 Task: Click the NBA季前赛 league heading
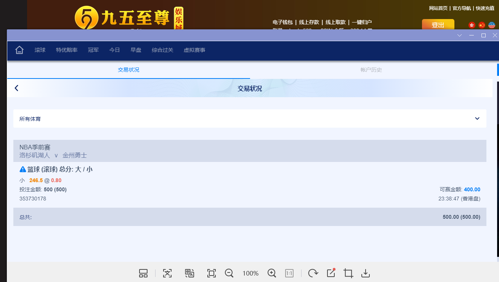pos(35,147)
